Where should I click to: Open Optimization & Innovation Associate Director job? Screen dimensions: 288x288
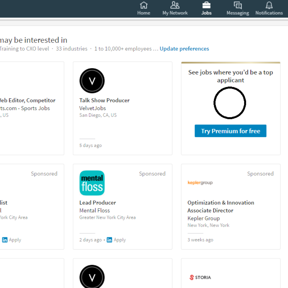tap(221, 207)
